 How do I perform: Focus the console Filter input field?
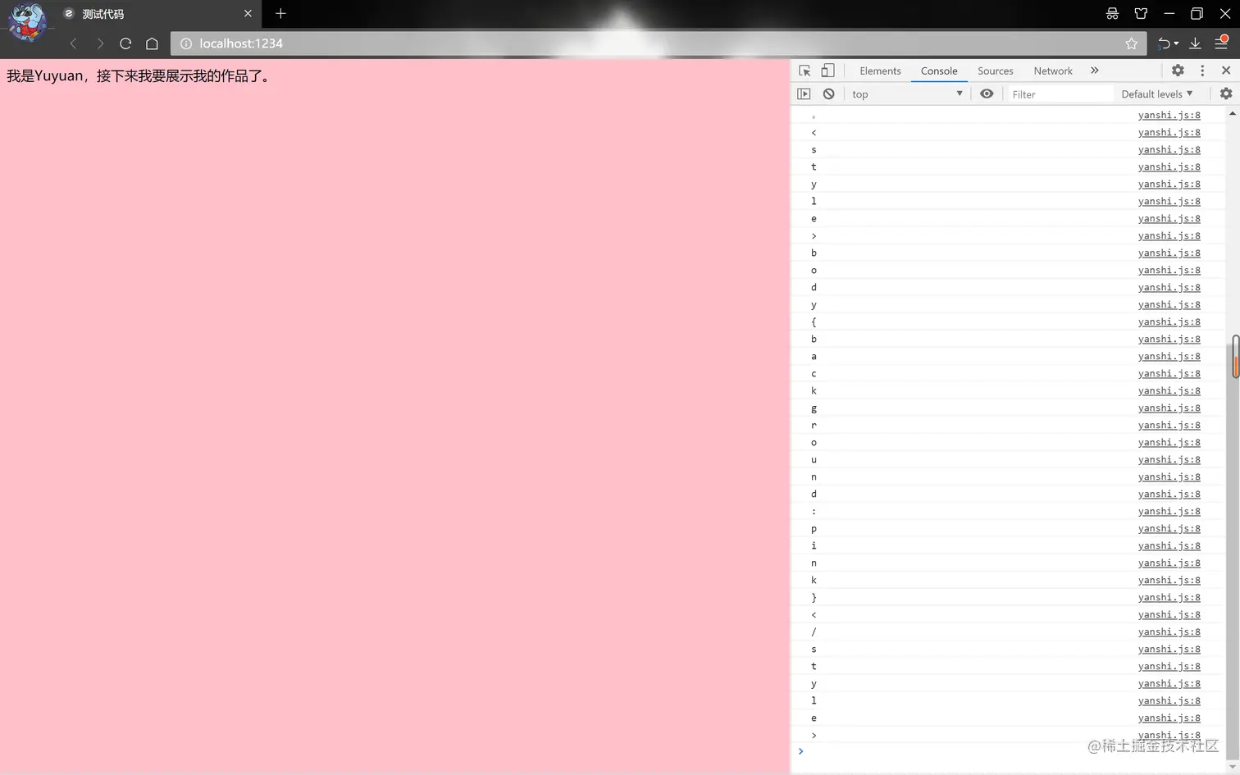coord(1060,94)
